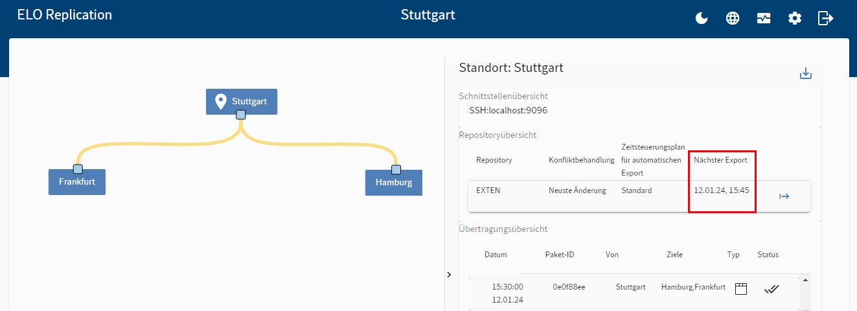
Task: Click the Ziele column header
Action: [x=674, y=255]
